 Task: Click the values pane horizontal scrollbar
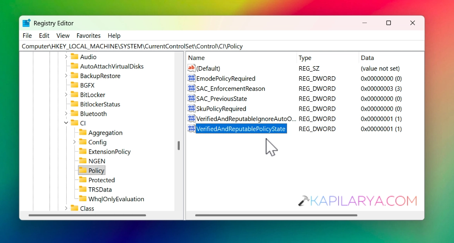[276, 215]
